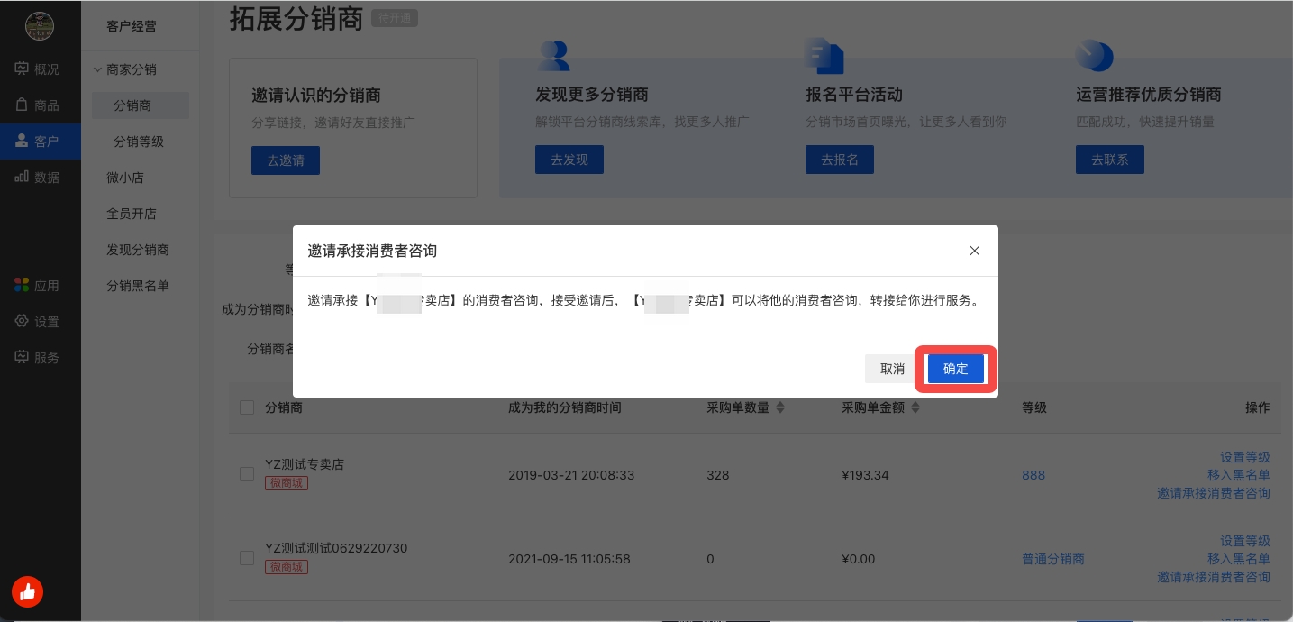Click the date 2021-09-15 11:05:58
This screenshot has height=622, width=1293.
click(569, 559)
